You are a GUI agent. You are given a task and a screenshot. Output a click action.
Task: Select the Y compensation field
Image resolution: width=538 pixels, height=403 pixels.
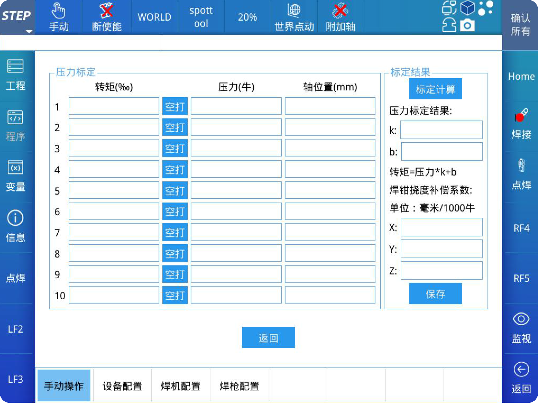[x=442, y=249]
